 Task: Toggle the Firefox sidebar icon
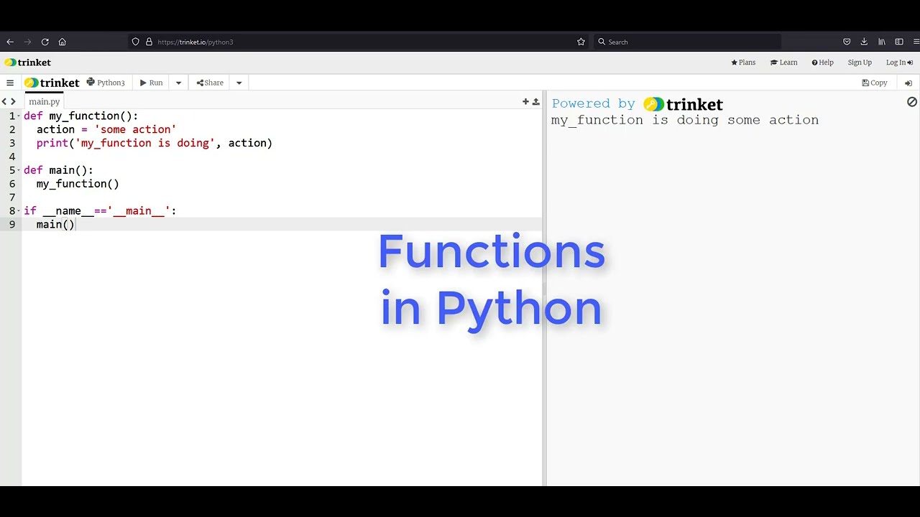point(900,42)
